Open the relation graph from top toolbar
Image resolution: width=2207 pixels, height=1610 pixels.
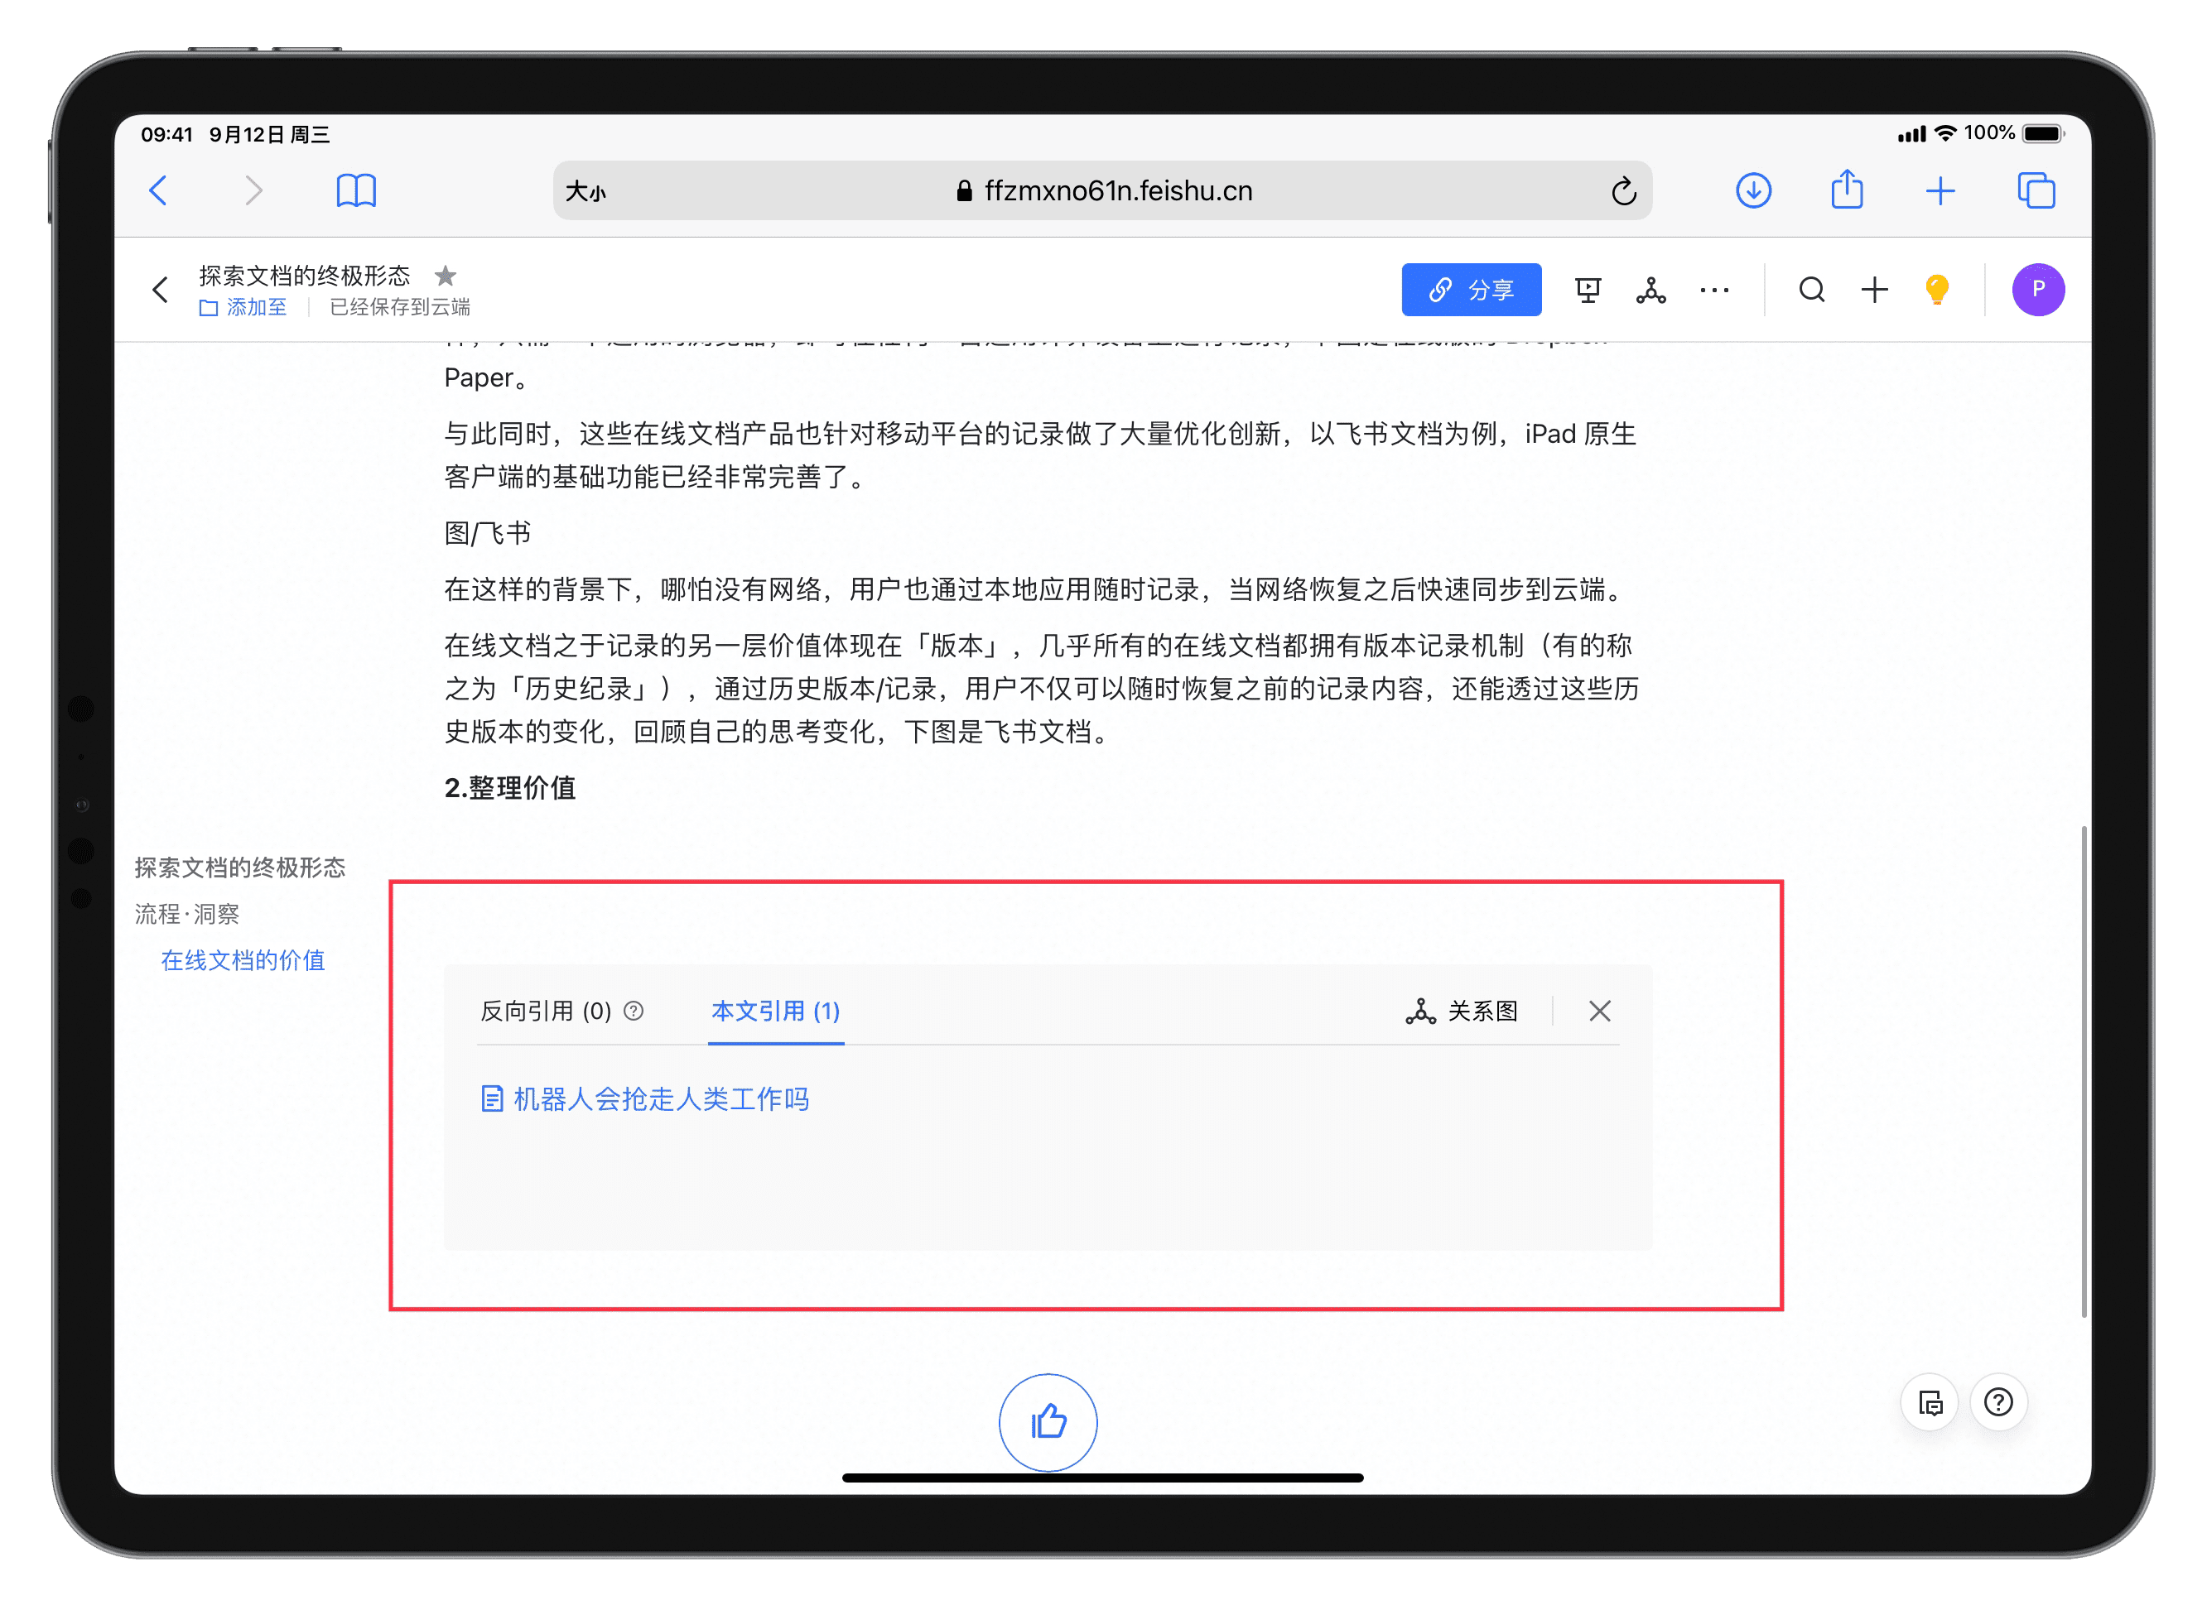click(x=1650, y=290)
